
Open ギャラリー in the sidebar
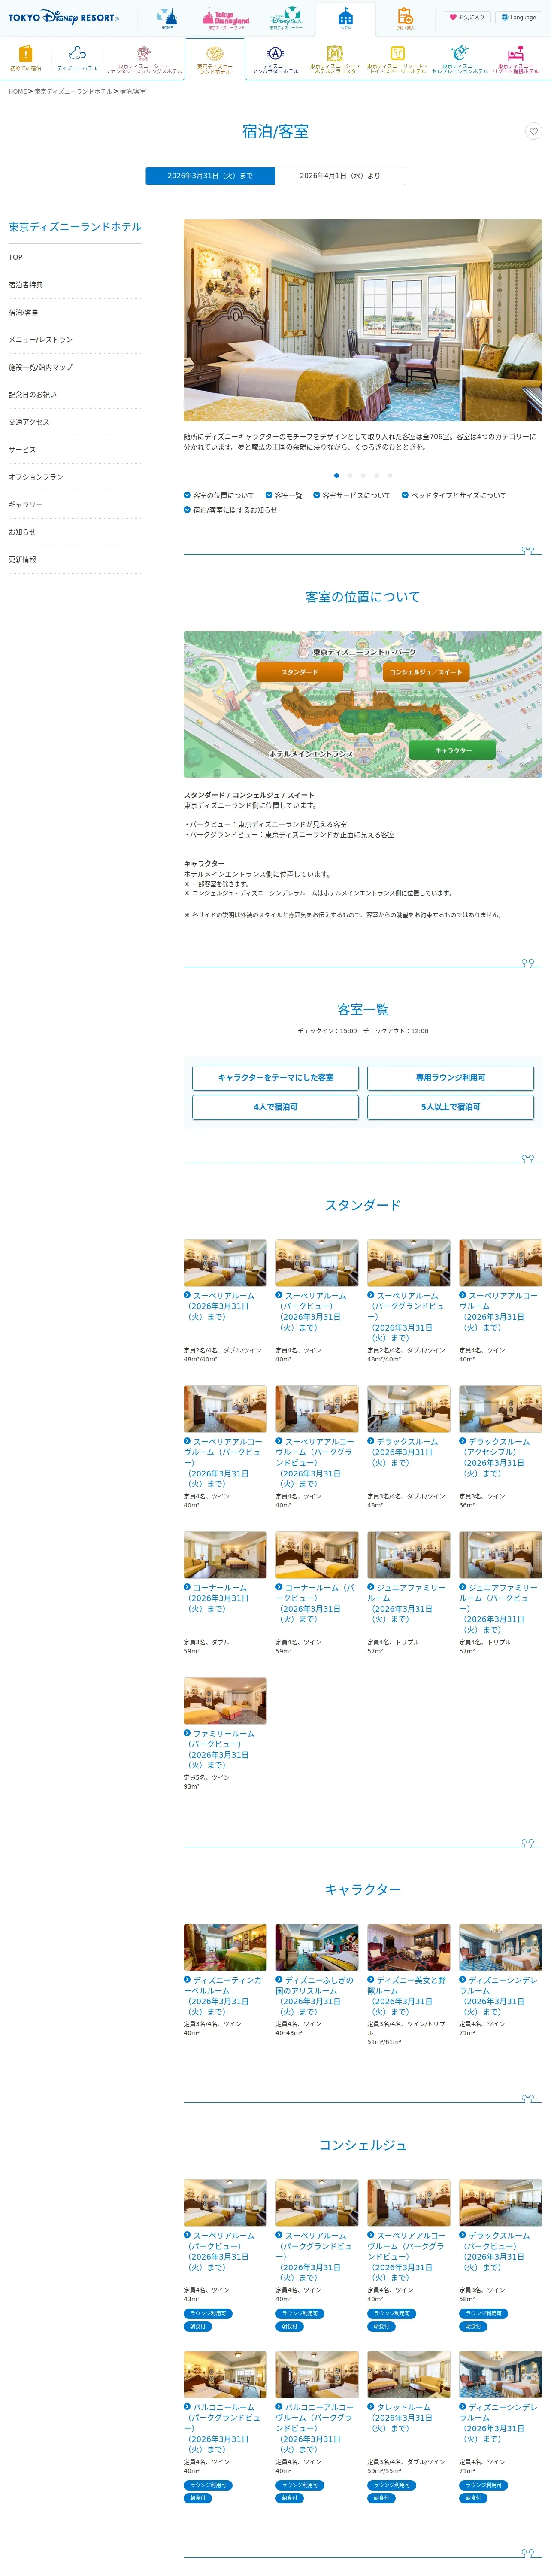[76, 505]
